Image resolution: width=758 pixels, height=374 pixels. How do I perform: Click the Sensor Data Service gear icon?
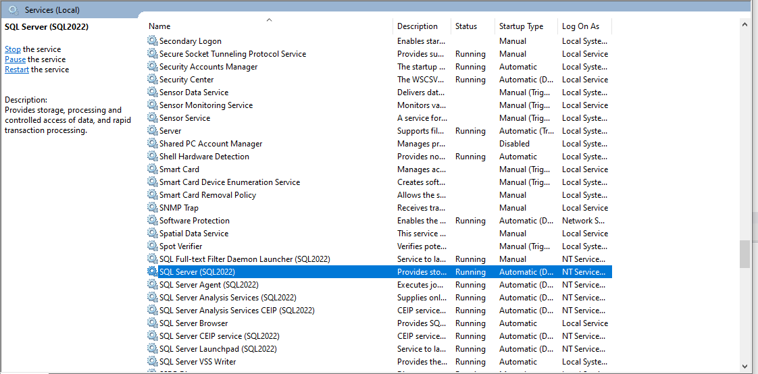pos(152,92)
